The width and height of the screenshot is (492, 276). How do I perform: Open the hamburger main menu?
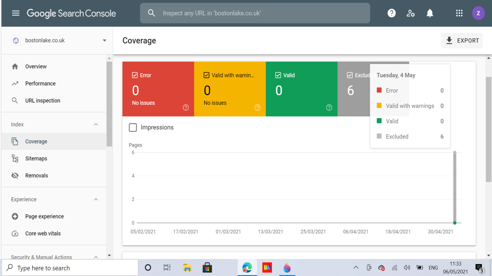tap(16, 13)
